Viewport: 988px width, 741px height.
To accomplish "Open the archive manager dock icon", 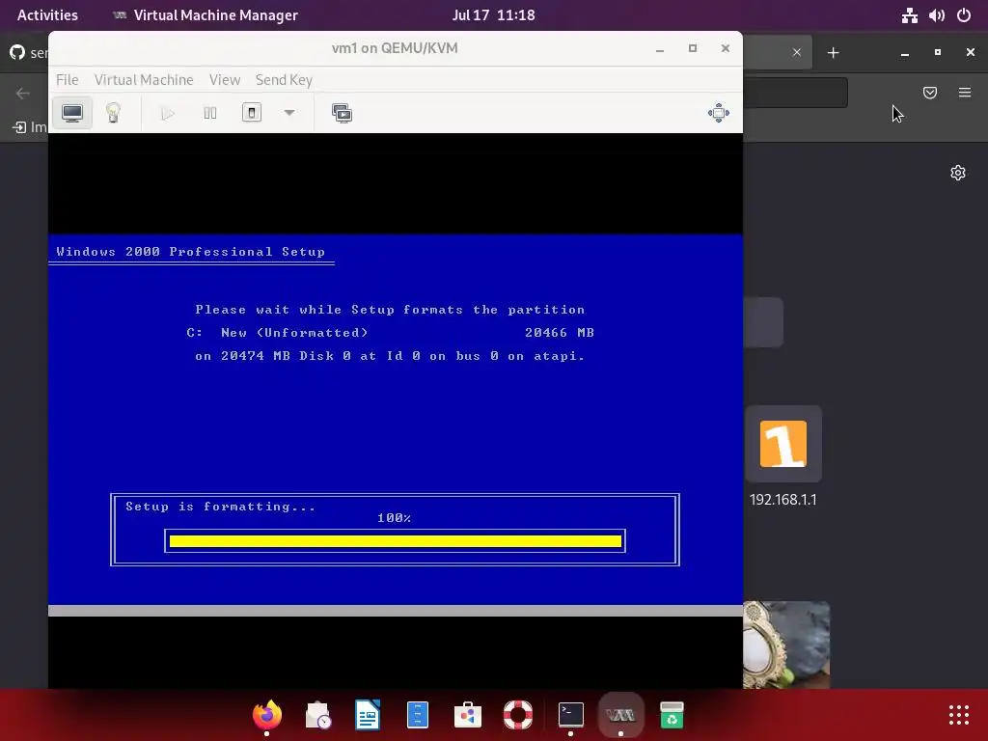I will point(418,715).
